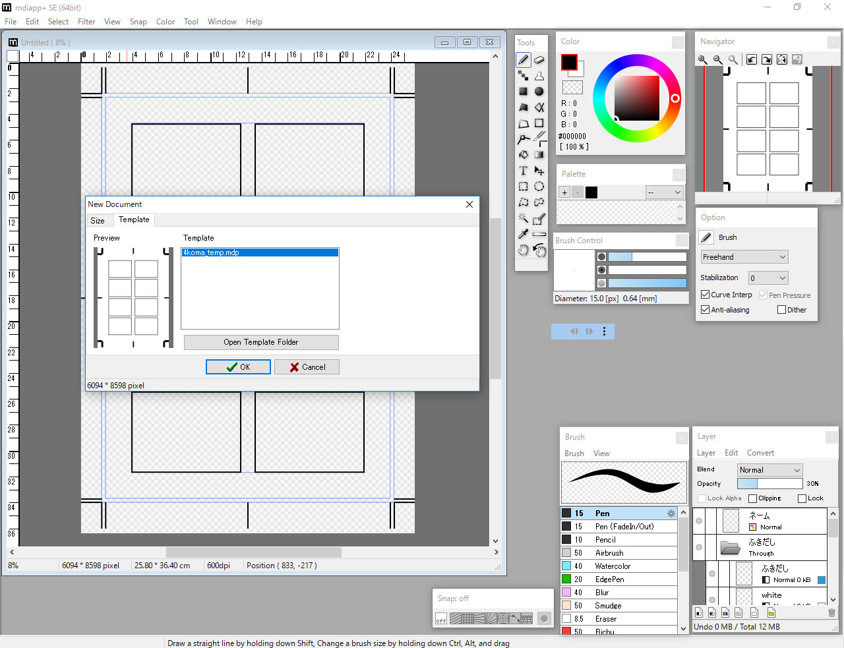Open the trash icon in the Layer panel

[831, 612]
